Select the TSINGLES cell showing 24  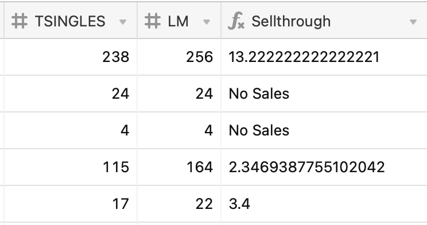click(71, 94)
